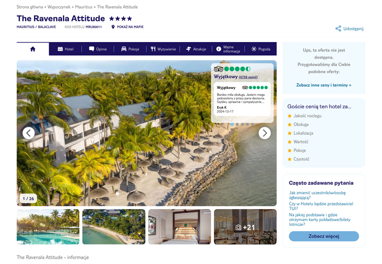Click the Zobacz więcej button

[324, 236]
